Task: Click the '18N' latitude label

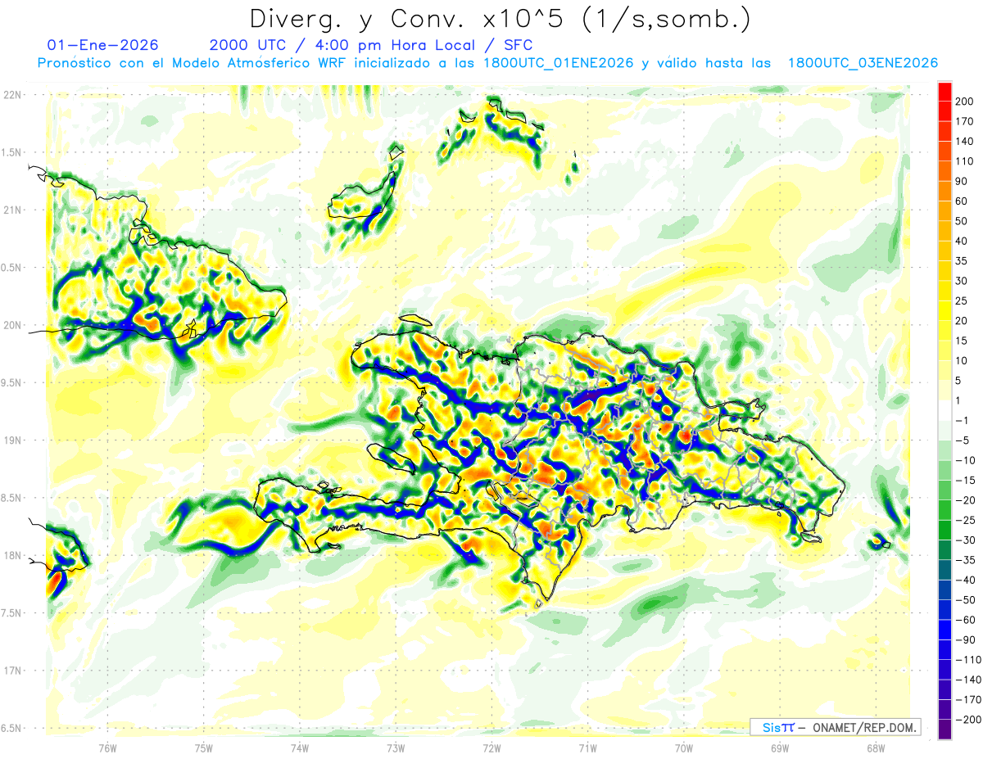Action: coord(11,555)
